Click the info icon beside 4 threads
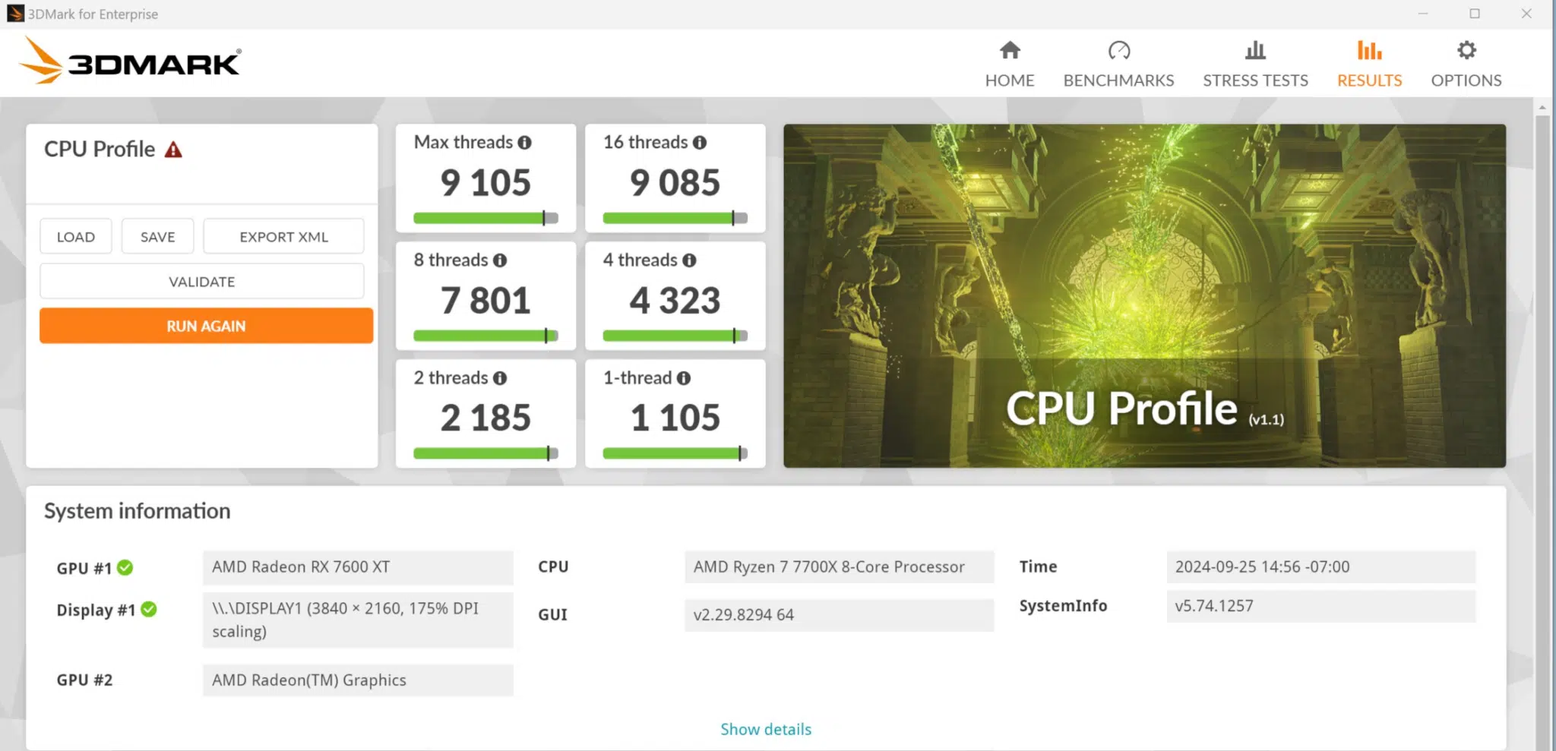1556x751 pixels. pyautogui.click(x=689, y=260)
